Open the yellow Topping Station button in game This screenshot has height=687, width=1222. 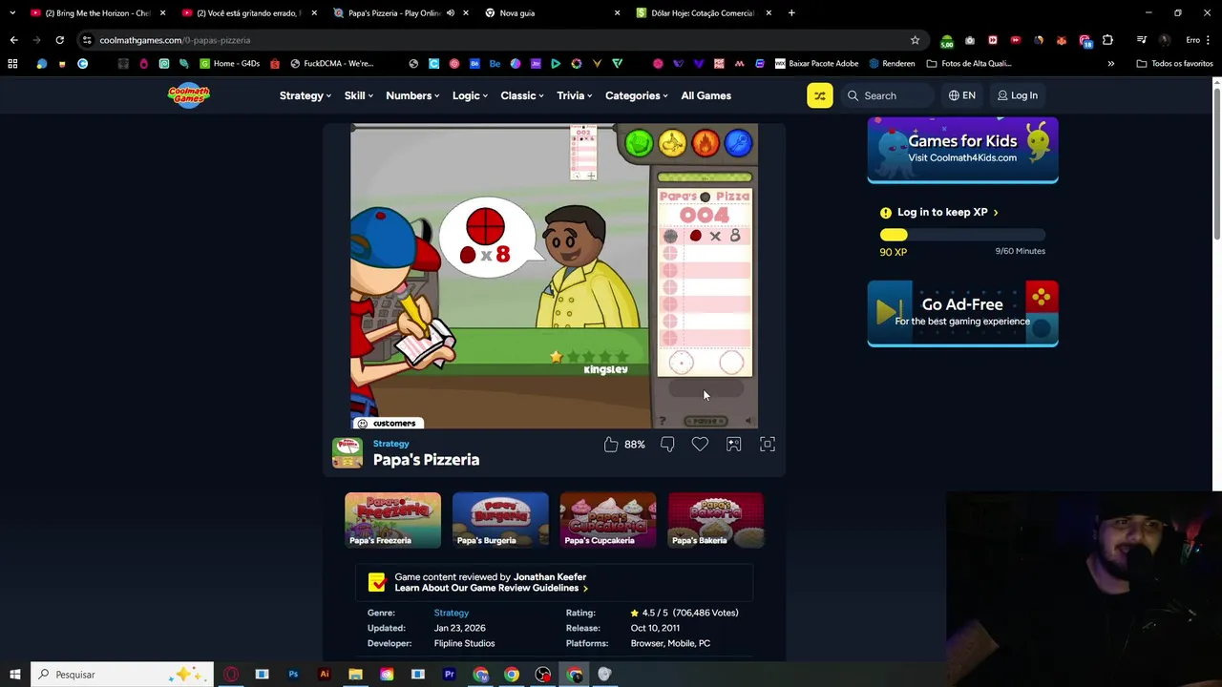(x=672, y=143)
